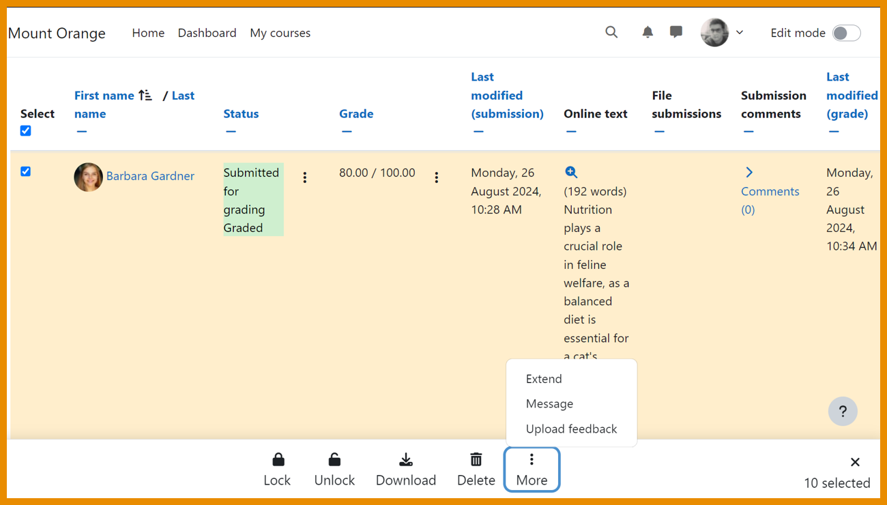
Task: Open the help question mark button
Action: [x=843, y=411]
